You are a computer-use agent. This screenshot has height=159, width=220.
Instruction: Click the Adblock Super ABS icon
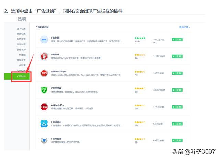44,73
